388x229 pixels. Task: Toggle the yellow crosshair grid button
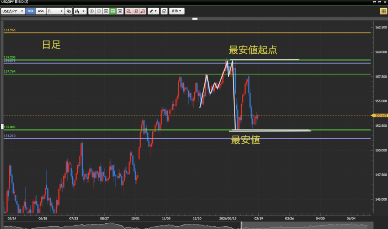(x=383, y=11)
